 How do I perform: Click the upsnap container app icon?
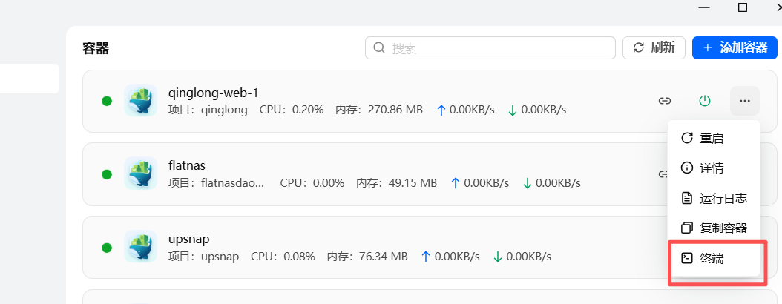click(x=140, y=247)
